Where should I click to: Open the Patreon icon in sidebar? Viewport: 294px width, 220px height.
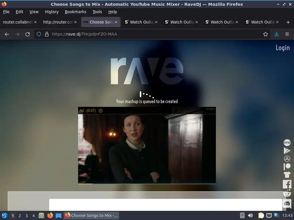pos(287,166)
